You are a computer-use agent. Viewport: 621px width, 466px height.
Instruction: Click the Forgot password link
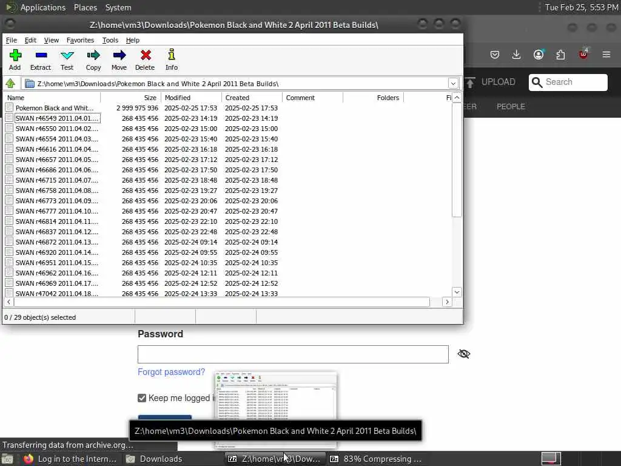171,372
